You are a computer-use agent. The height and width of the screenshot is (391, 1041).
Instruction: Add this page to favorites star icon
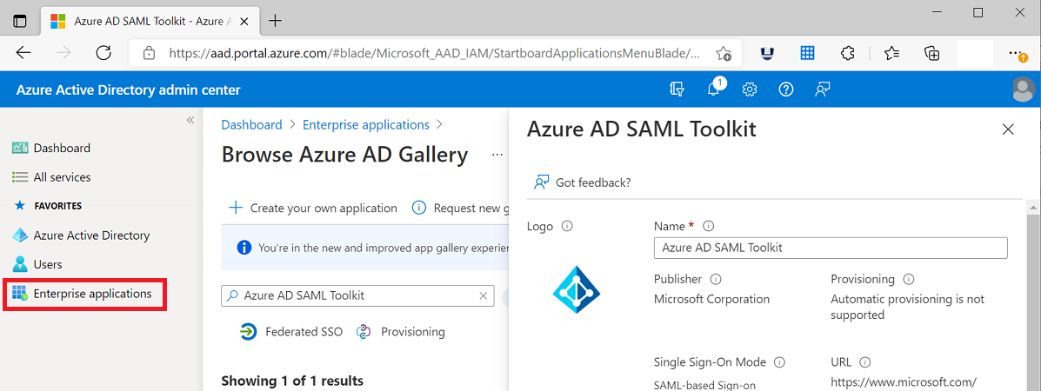pyautogui.click(x=724, y=53)
